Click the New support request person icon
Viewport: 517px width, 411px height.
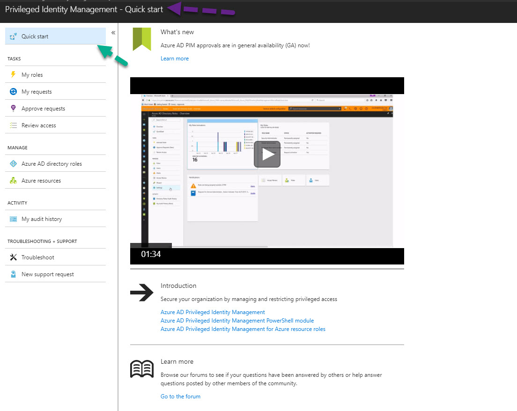tap(13, 274)
